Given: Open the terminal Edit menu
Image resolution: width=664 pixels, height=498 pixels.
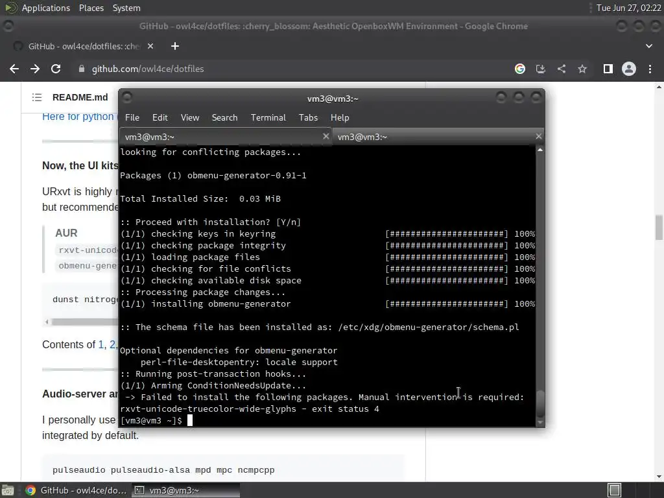Looking at the screenshot, I should (160, 118).
